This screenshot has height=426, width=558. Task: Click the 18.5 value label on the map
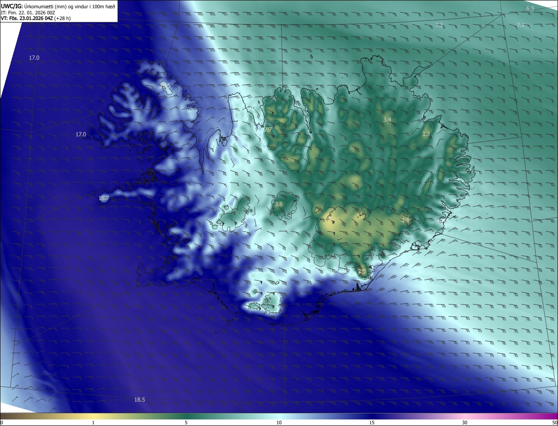pyautogui.click(x=139, y=400)
